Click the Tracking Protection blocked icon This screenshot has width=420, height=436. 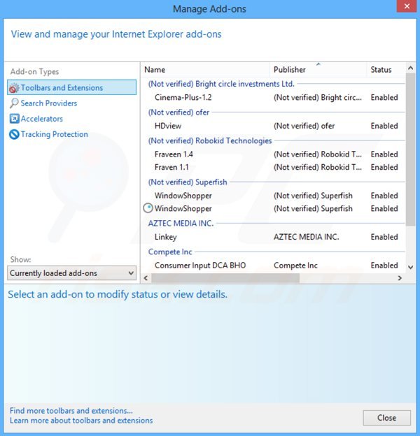point(14,134)
